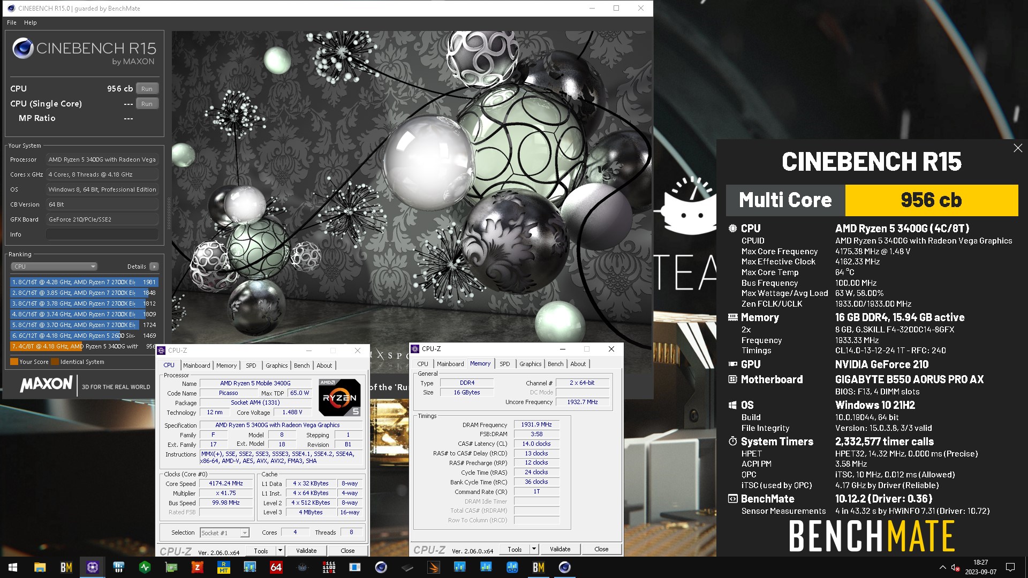
Task: Open Tools dropdown arrow in right CPU-Z window
Action: pyautogui.click(x=533, y=549)
